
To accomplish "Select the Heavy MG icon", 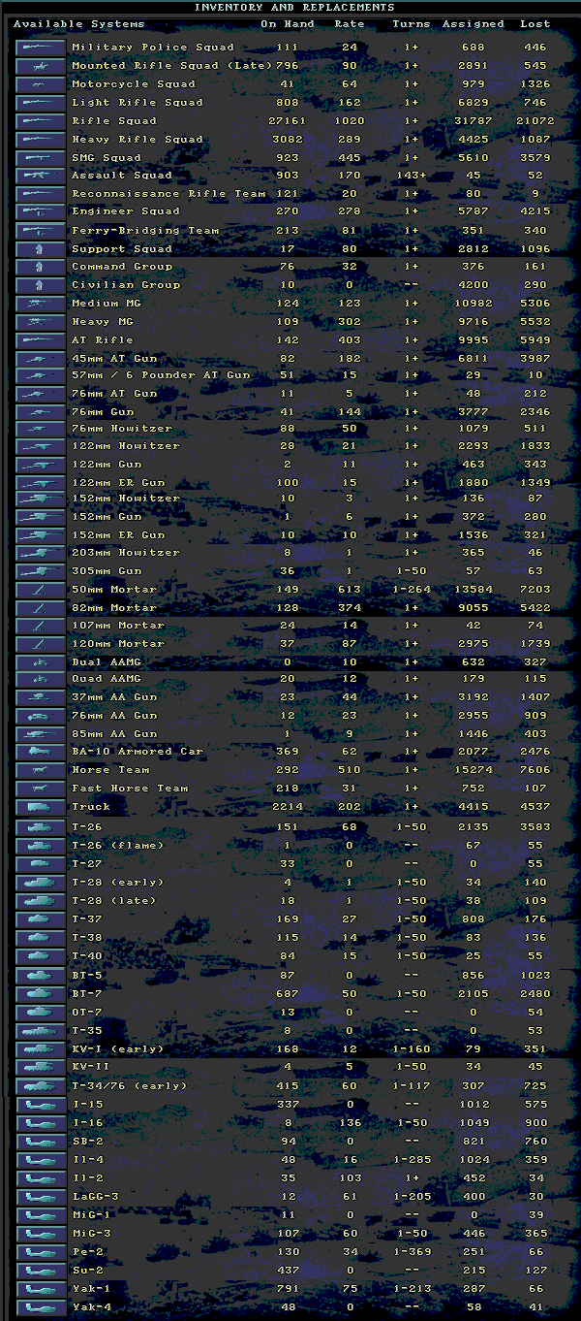I will point(40,321).
